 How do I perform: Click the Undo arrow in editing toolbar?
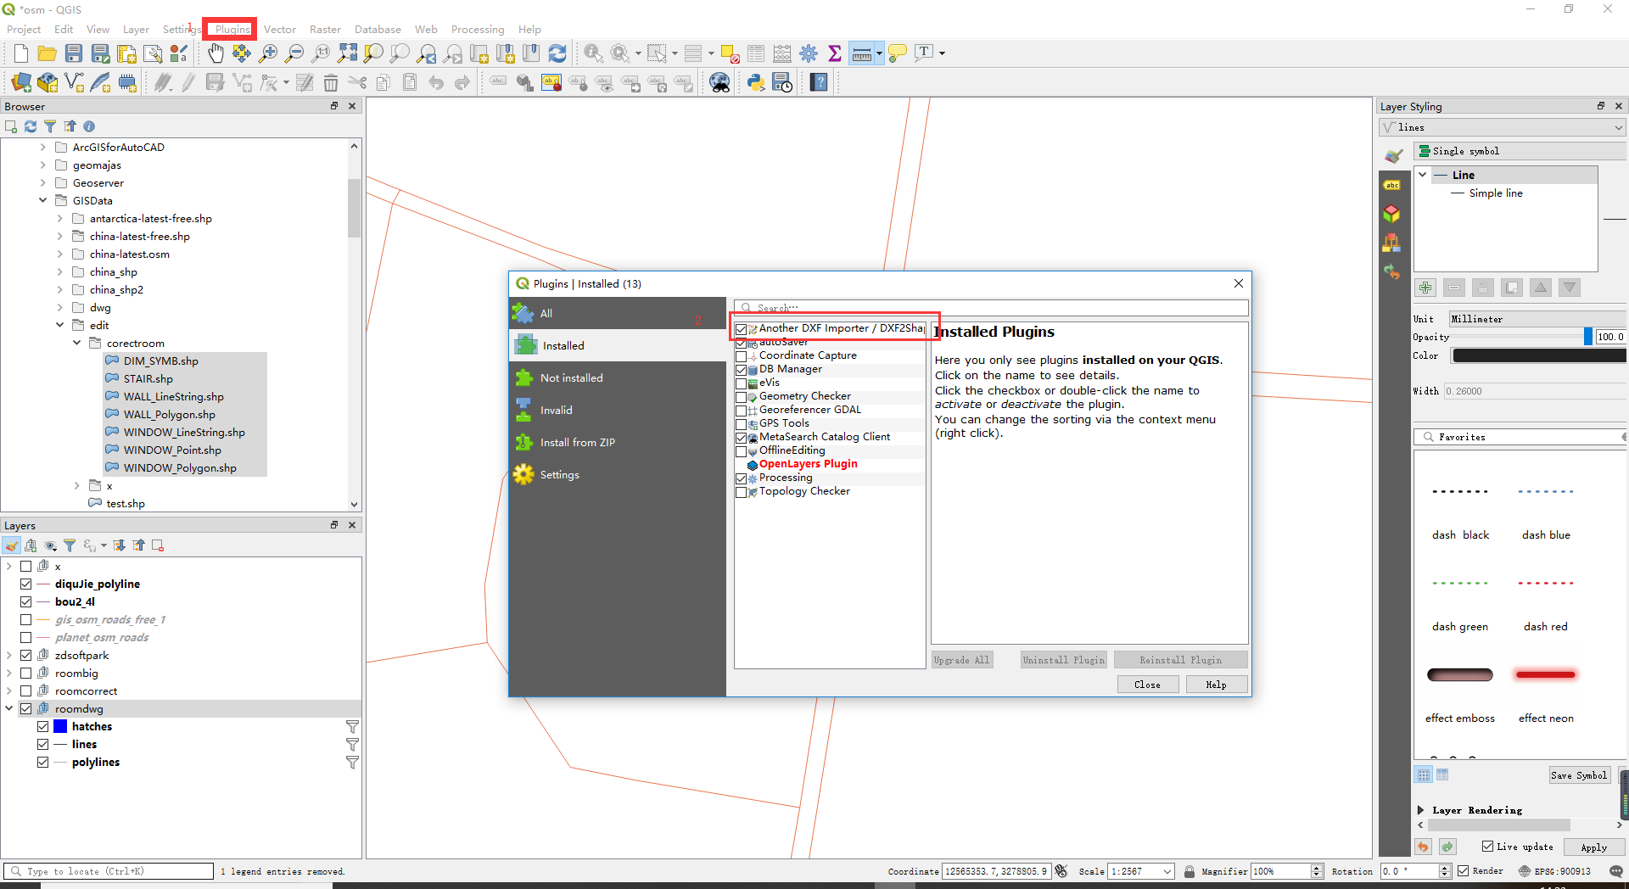tap(436, 83)
